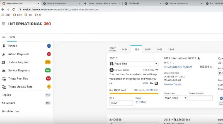
Task: Click the Update Required badge 178
Action: [48, 62]
